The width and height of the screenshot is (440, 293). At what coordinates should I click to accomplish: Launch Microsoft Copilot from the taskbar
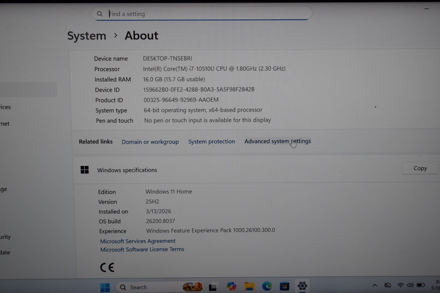(x=231, y=286)
